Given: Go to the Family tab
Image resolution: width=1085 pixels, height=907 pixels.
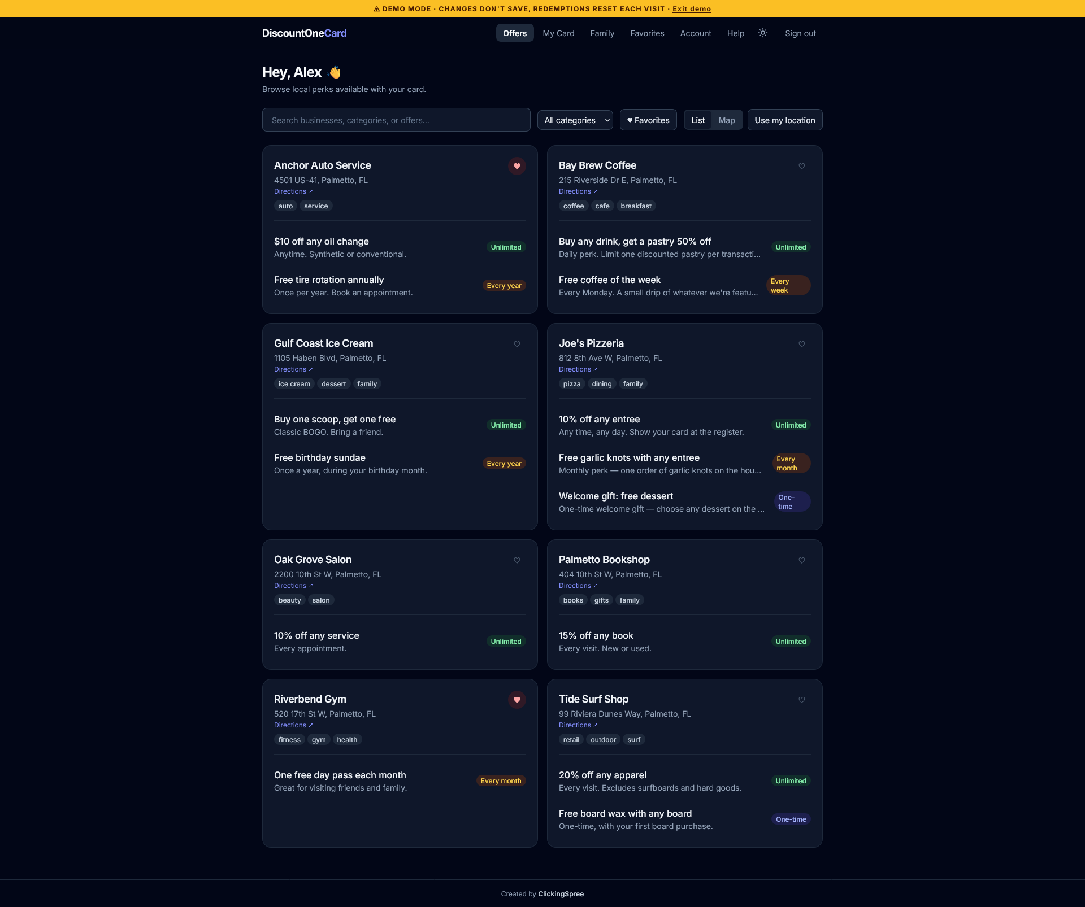Looking at the screenshot, I should (602, 33).
